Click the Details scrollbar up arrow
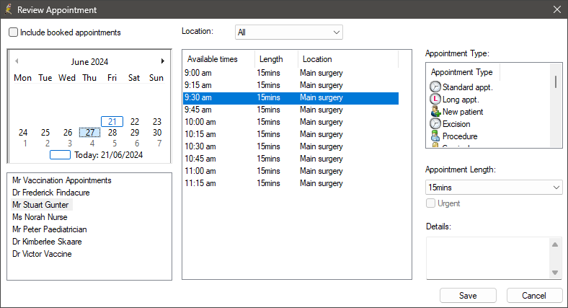568x308 pixels. (x=555, y=245)
